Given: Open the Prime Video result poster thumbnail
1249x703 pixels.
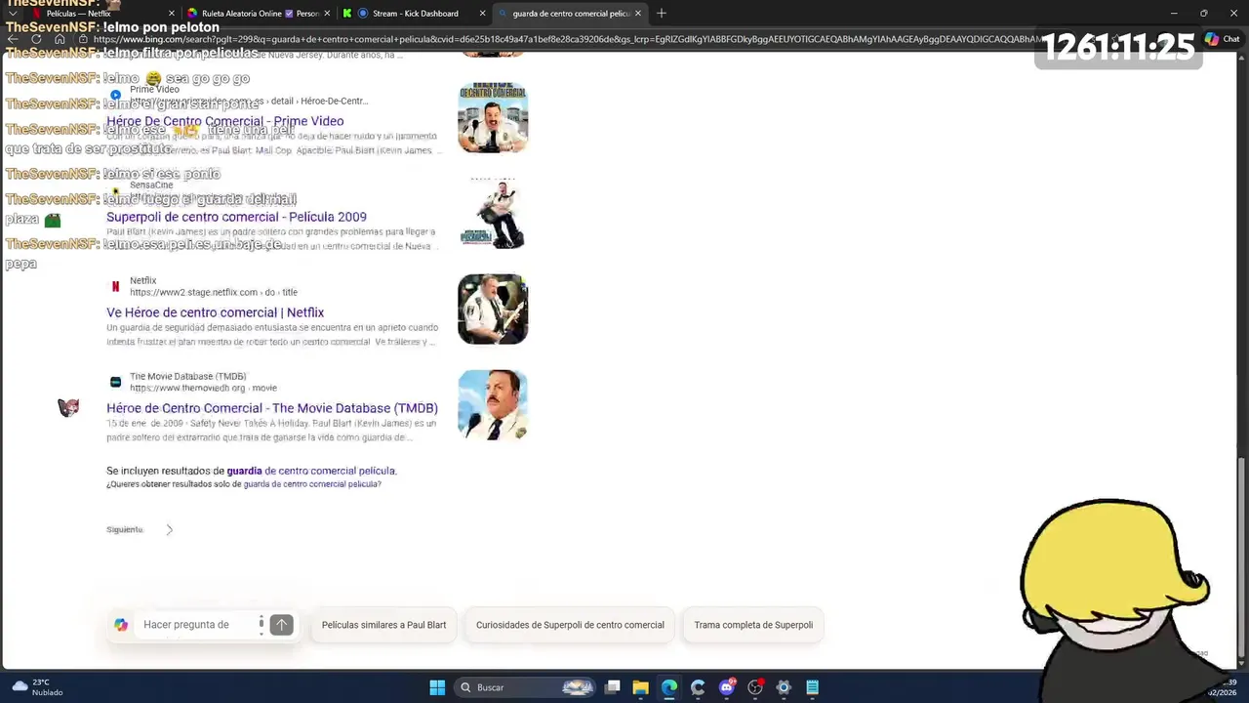Looking at the screenshot, I should 493,117.
